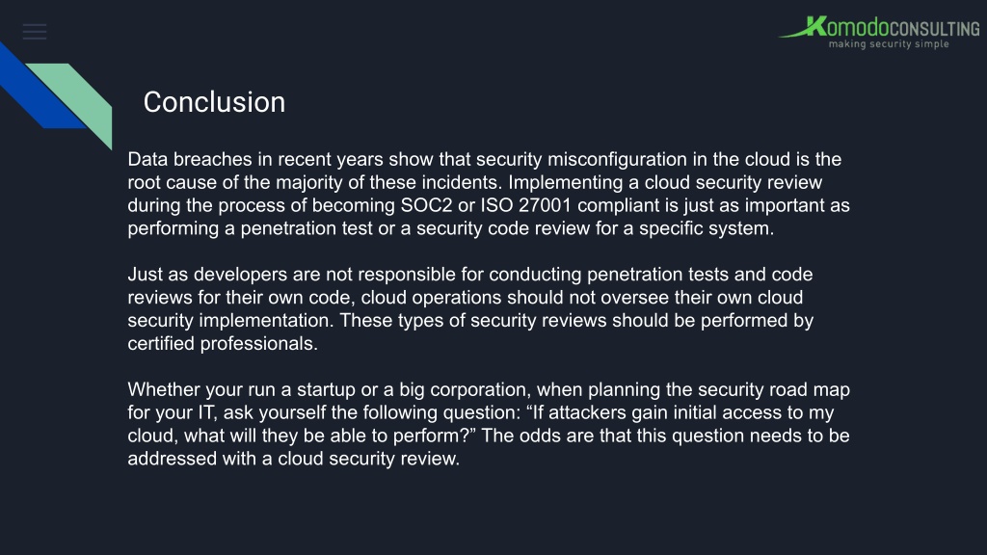The width and height of the screenshot is (987, 555).
Task: Click the green K letter in logo
Action: [x=815, y=26]
